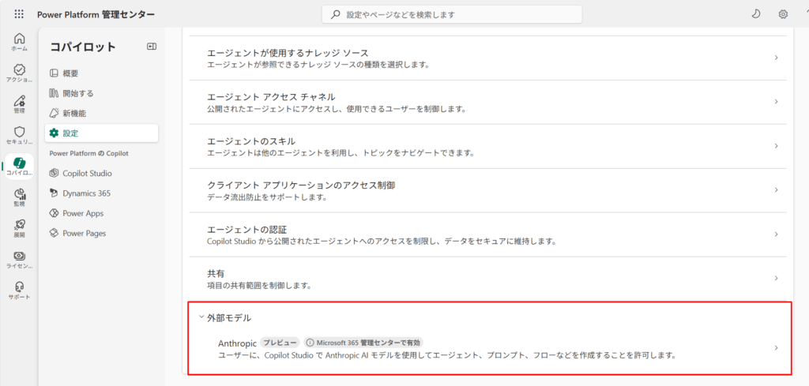809x386 pixels.
Task: Open the Monitor icon in left rail
Action: pyautogui.click(x=19, y=197)
